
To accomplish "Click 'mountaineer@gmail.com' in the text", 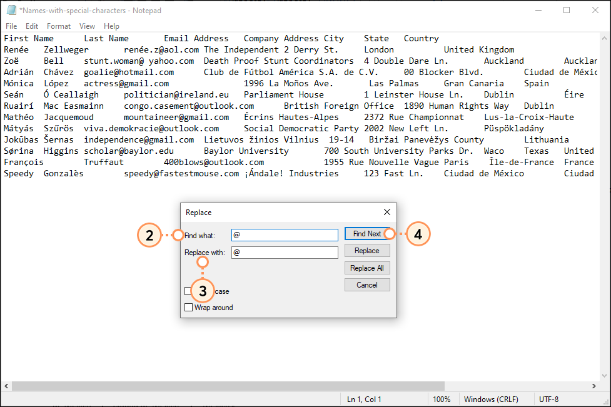I will (176, 118).
